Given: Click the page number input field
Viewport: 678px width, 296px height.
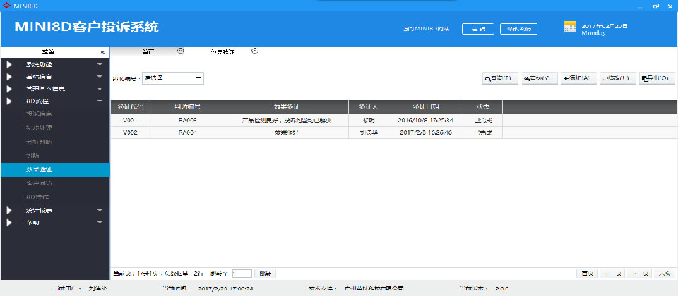Looking at the screenshot, I should click(242, 273).
